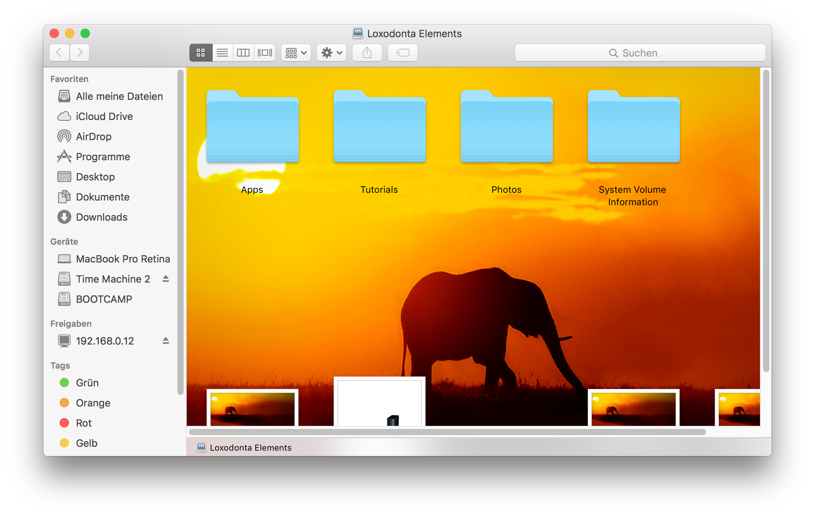The image size is (815, 518).
Task: Select icon view mode button
Action: (201, 53)
